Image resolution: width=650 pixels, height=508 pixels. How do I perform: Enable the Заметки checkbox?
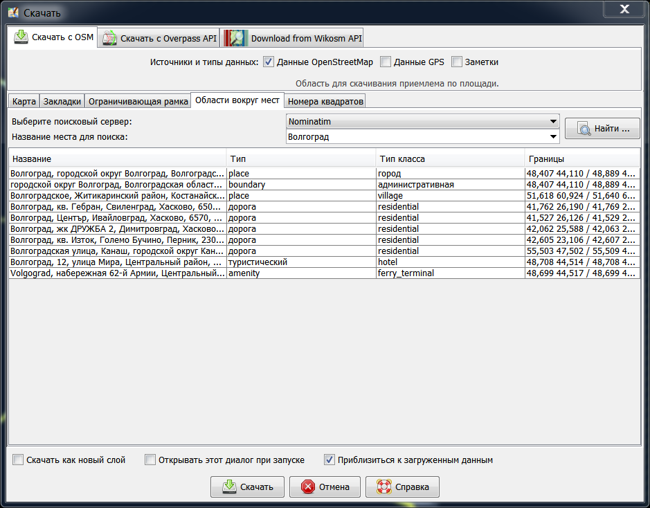click(x=457, y=62)
